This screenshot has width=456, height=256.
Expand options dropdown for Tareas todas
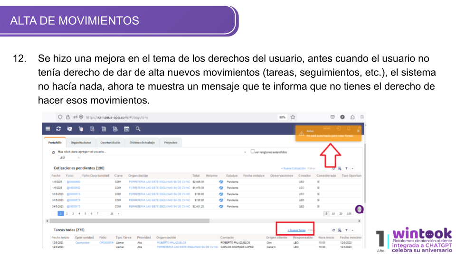click(352, 230)
